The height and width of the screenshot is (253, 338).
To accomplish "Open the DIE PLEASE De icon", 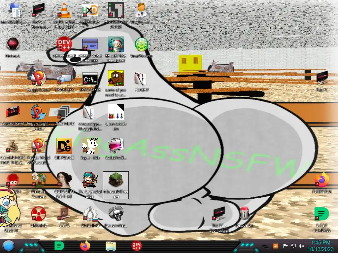I will (64, 149).
